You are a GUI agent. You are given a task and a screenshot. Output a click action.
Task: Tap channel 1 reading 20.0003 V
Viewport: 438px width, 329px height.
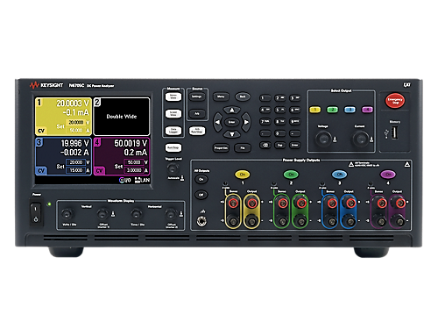[73, 104]
